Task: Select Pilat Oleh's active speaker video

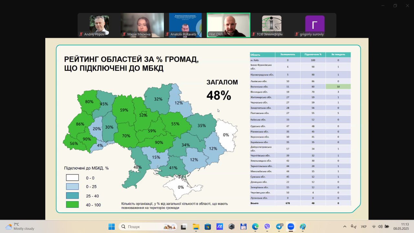Action: (228, 25)
